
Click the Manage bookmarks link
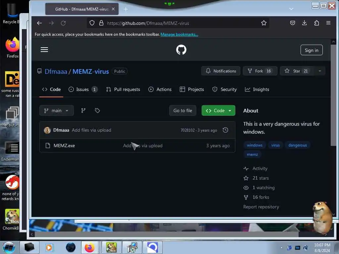coord(179,34)
